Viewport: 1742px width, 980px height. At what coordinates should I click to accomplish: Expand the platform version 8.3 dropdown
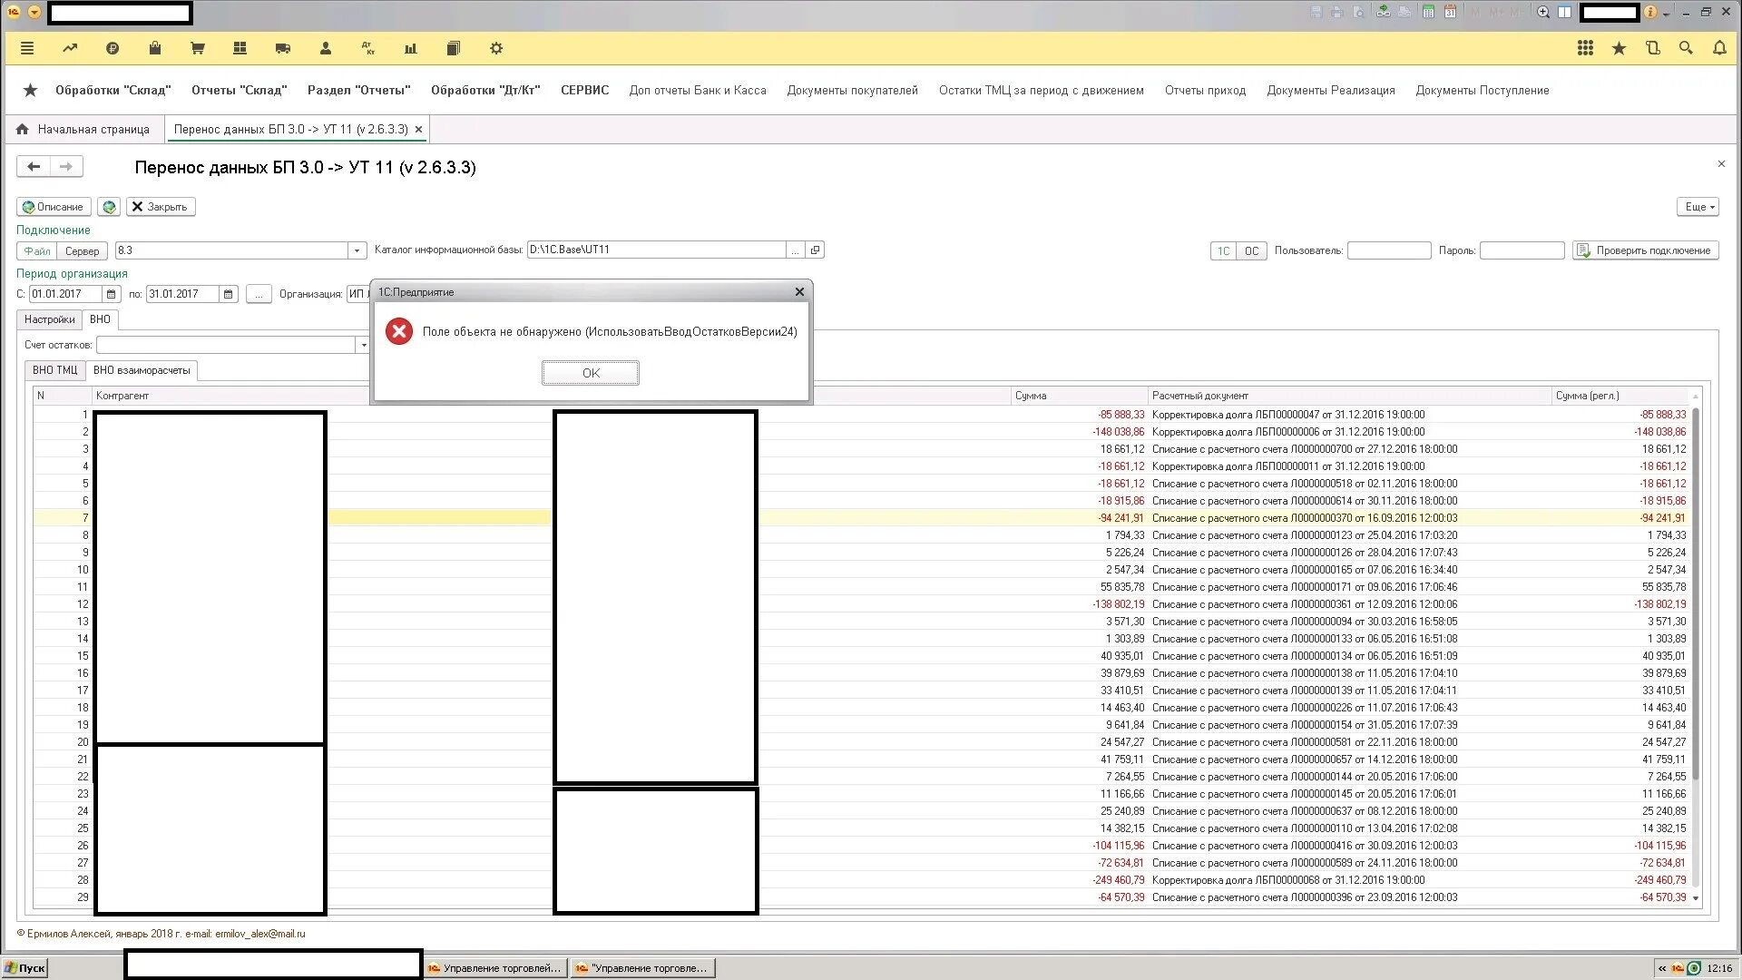pyautogui.click(x=357, y=250)
